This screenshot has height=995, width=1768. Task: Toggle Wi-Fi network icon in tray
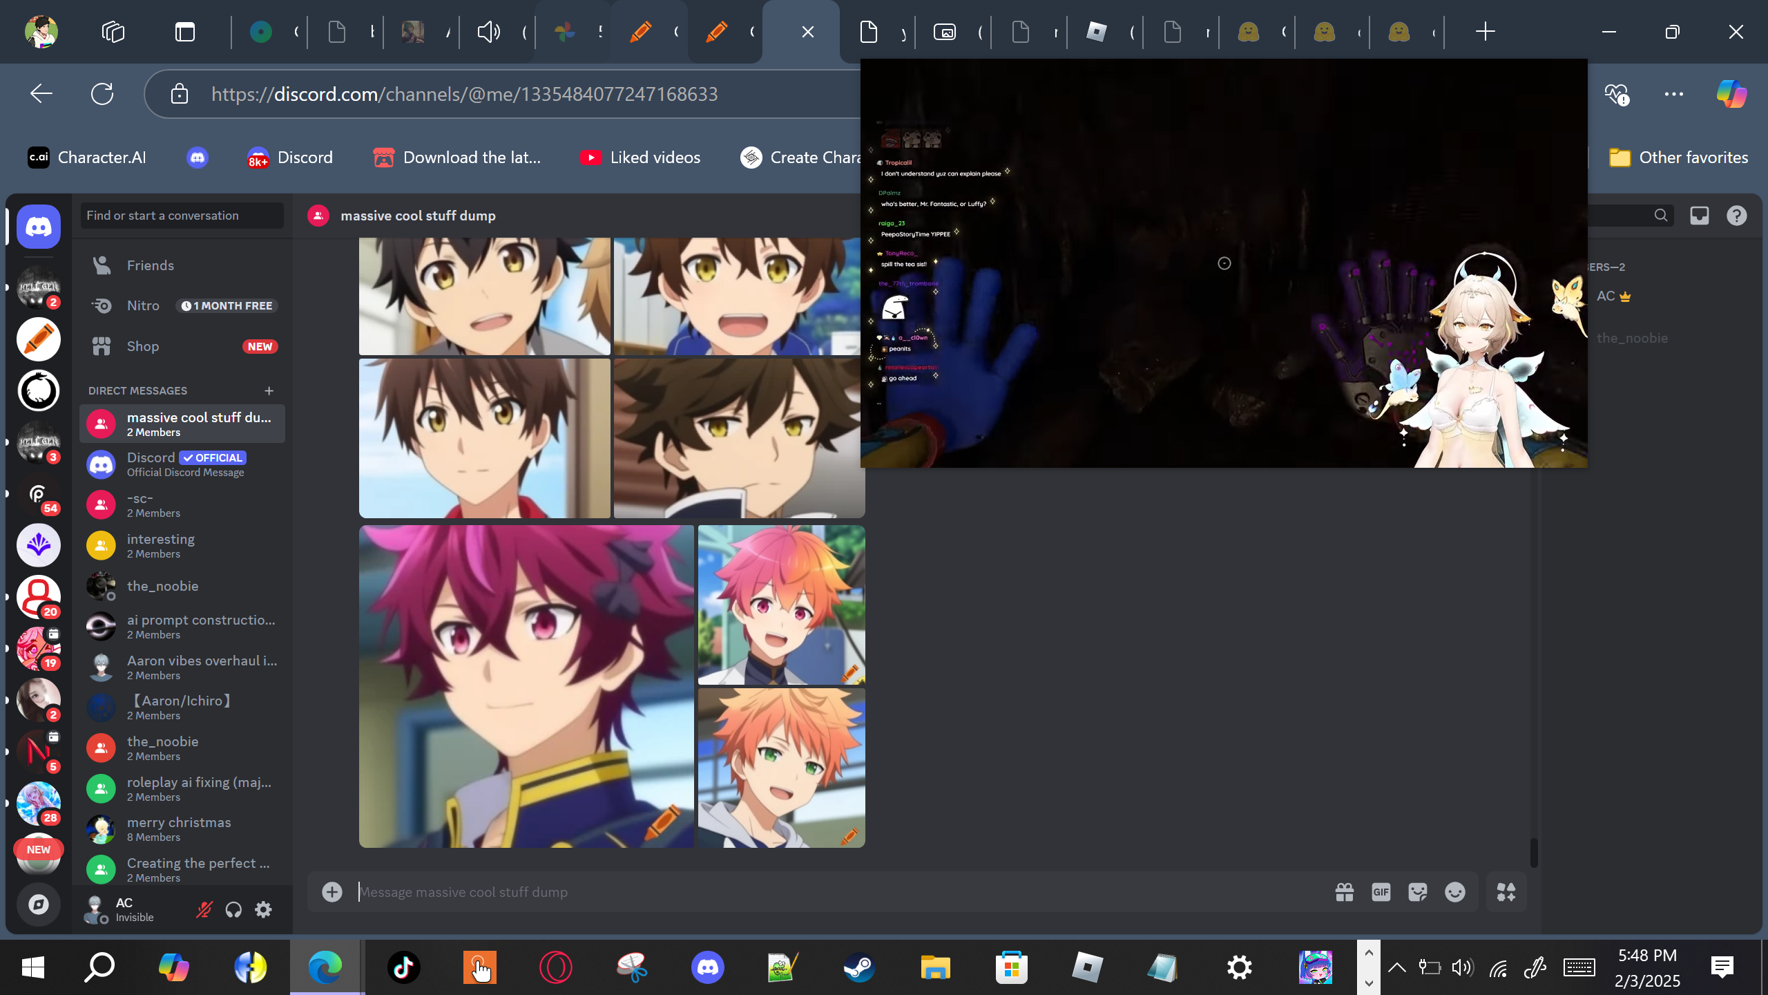tap(1499, 967)
